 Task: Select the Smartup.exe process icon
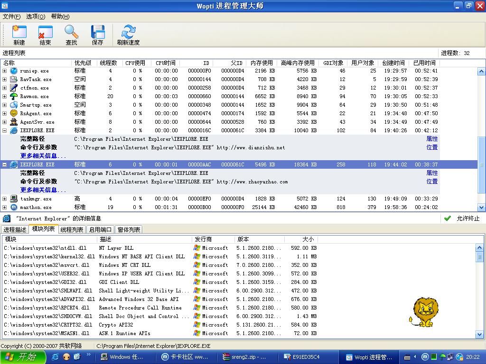14,105
